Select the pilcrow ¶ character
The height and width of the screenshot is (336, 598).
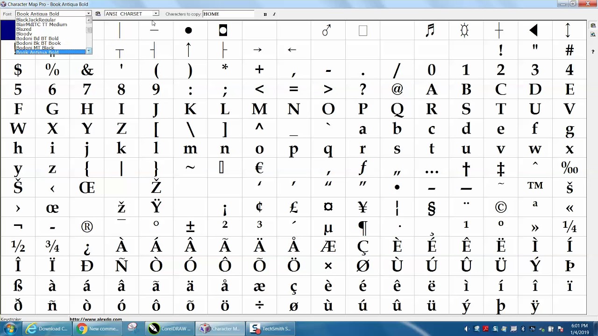pyautogui.click(x=363, y=228)
